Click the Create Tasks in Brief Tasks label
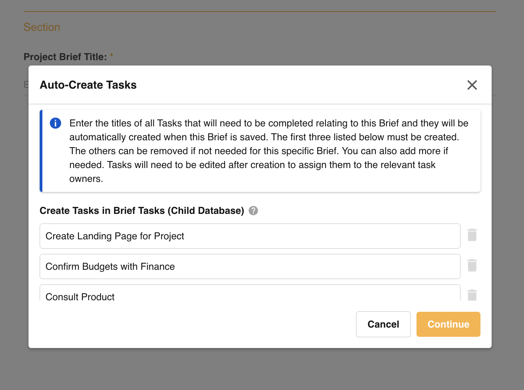The height and width of the screenshot is (390, 524). 142,211
